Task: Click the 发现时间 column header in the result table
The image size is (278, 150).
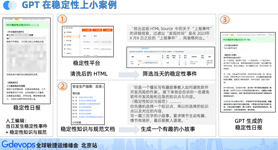Action: pyautogui.click(x=194, y=57)
